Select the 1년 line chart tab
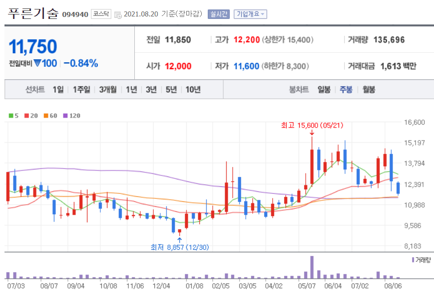 pyautogui.click(x=131, y=90)
